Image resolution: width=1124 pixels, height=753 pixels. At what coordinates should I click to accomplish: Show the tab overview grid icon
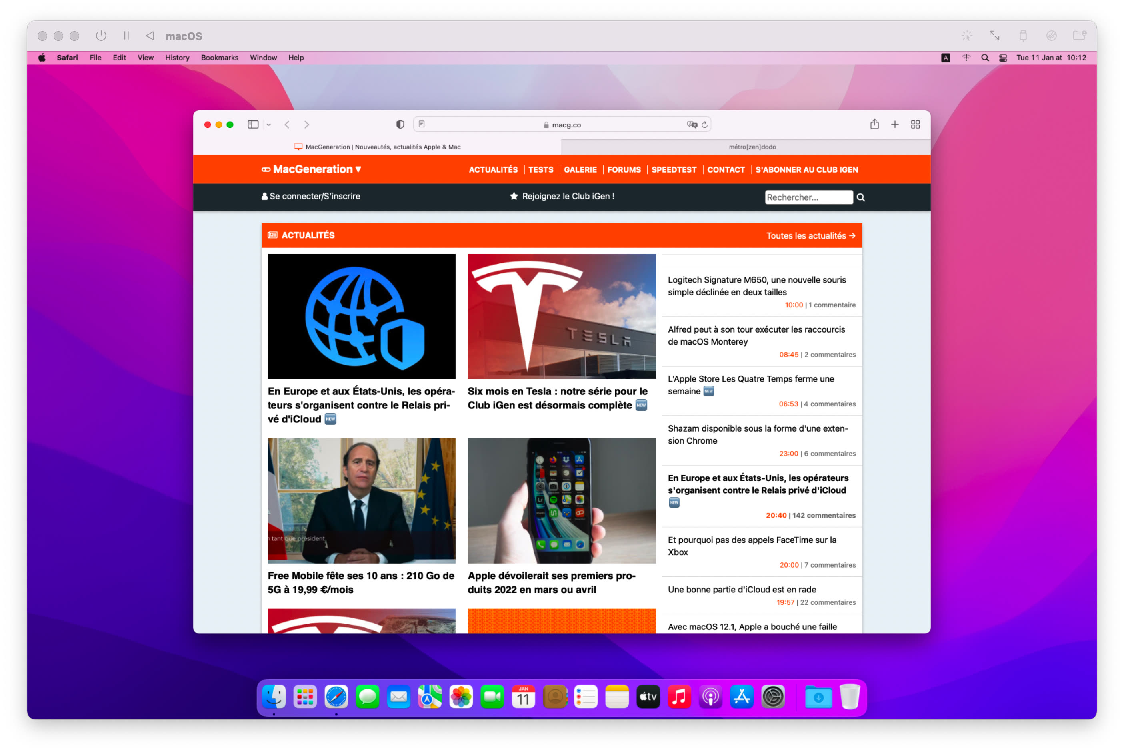[x=916, y=125]
